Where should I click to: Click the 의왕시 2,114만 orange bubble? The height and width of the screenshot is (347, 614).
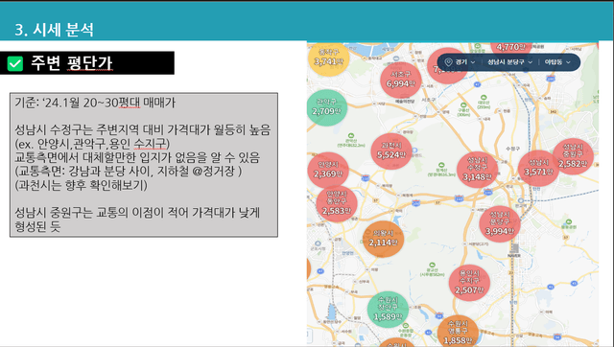pyautogui.click(x=383, y=239)
